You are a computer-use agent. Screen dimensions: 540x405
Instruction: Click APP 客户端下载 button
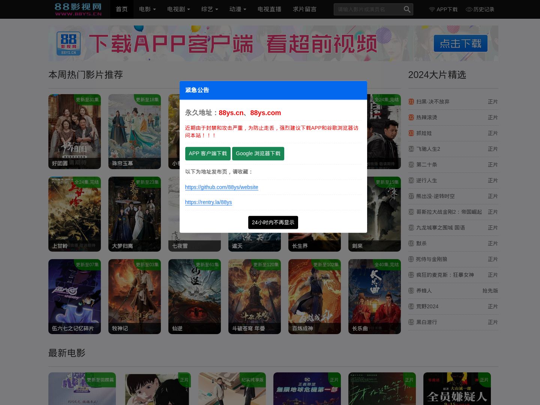pyautogui.click(x=208, y=154)
